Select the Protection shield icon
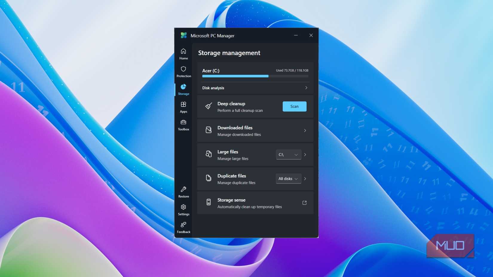Image resolution: width=493 pixels, height=277 pixels. (183, 69)
